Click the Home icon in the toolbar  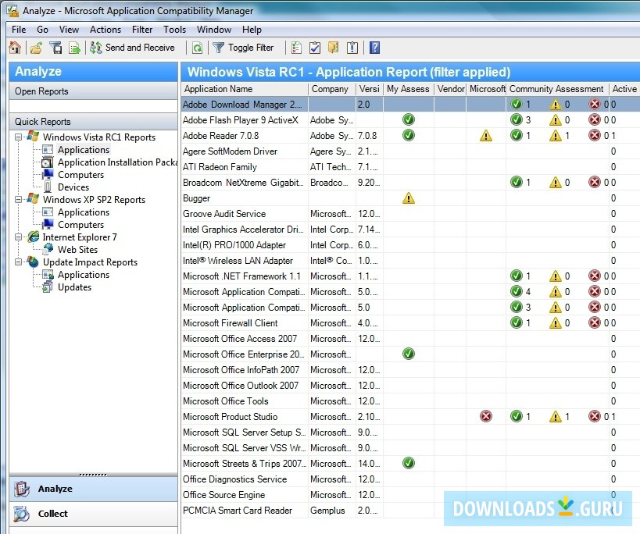(x=15, y=48)
